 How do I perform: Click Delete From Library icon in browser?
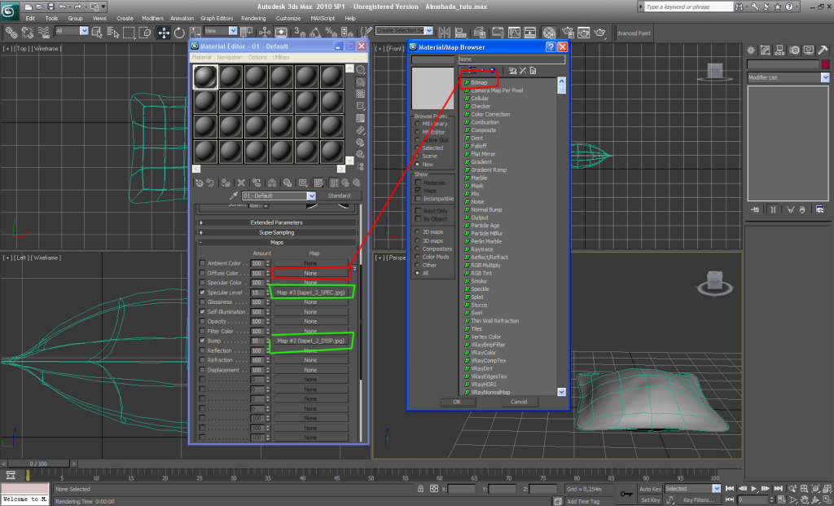[x=523, y=70]
